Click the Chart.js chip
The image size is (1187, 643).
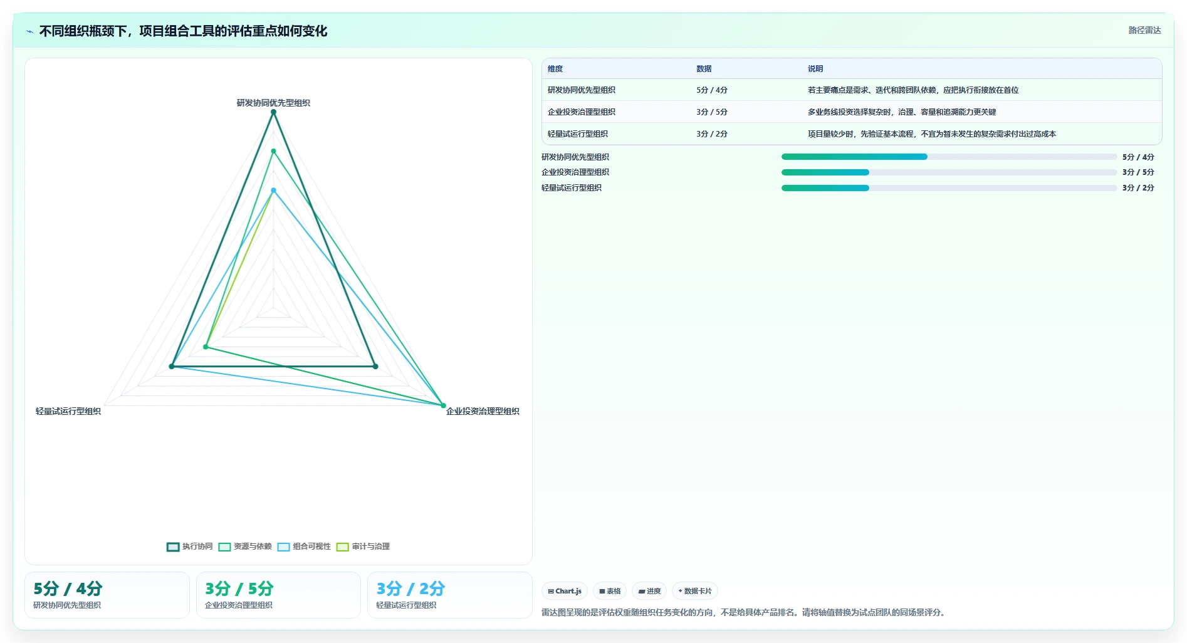click(x=565, y=591)
